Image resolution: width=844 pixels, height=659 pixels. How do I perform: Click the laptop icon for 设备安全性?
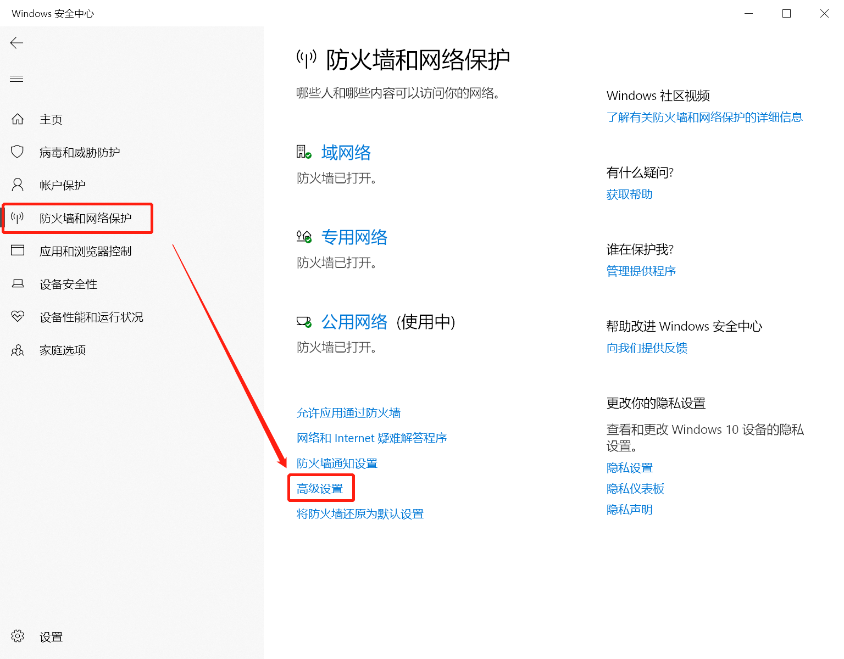18,284
